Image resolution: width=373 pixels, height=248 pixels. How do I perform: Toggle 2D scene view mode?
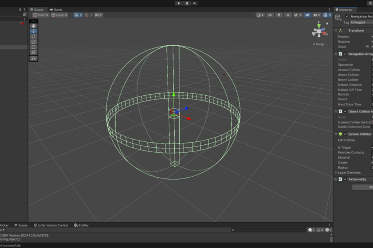[x=270, y=15]
